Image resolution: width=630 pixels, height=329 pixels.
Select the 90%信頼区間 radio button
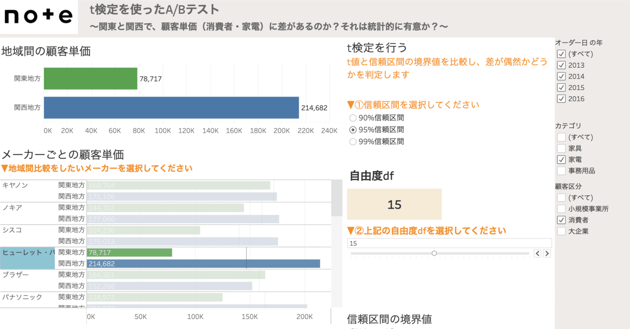352,118
